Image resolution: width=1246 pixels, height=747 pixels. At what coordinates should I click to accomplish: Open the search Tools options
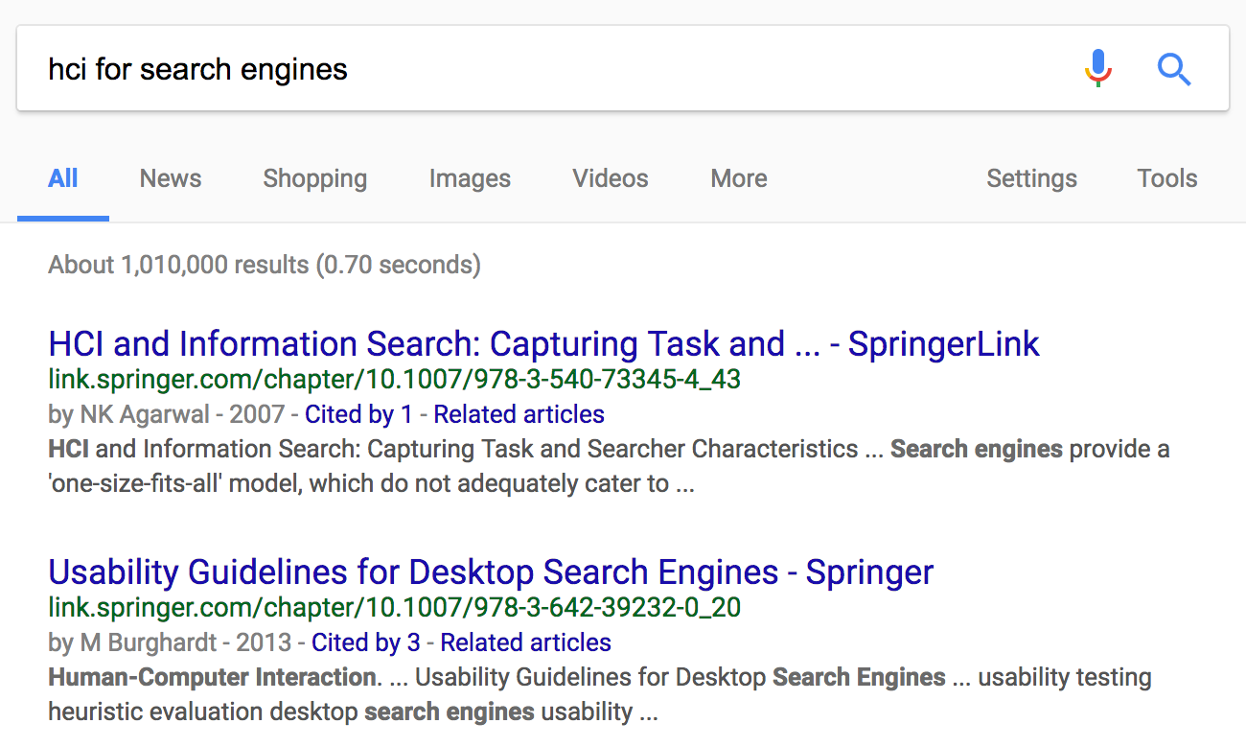(1167, 178)
